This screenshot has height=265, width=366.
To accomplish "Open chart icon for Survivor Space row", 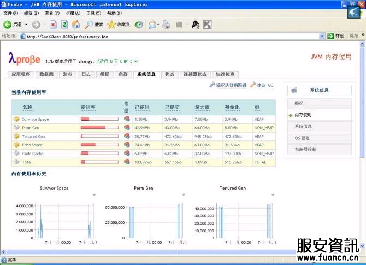I will (127, 119).
